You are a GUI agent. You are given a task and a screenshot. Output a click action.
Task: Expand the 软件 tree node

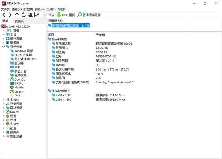click(x=3, y=120)
